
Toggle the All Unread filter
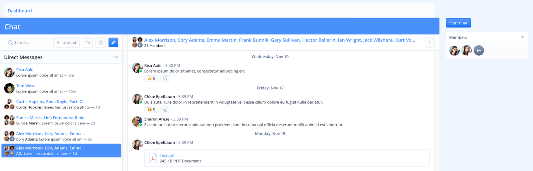pyautogui.click(x=66, y=42)
